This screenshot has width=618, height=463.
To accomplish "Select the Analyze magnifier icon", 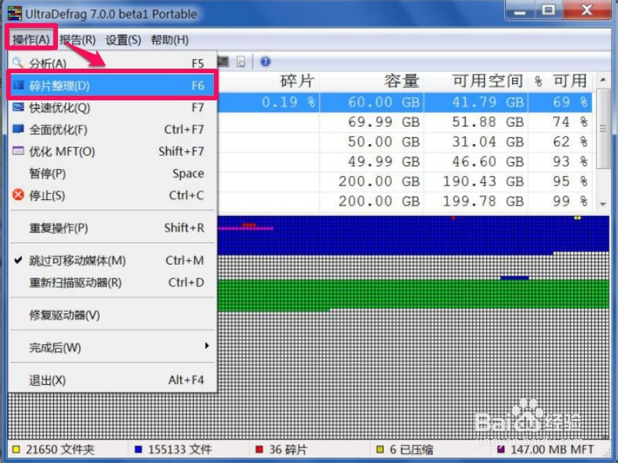I will coord(18,60).
